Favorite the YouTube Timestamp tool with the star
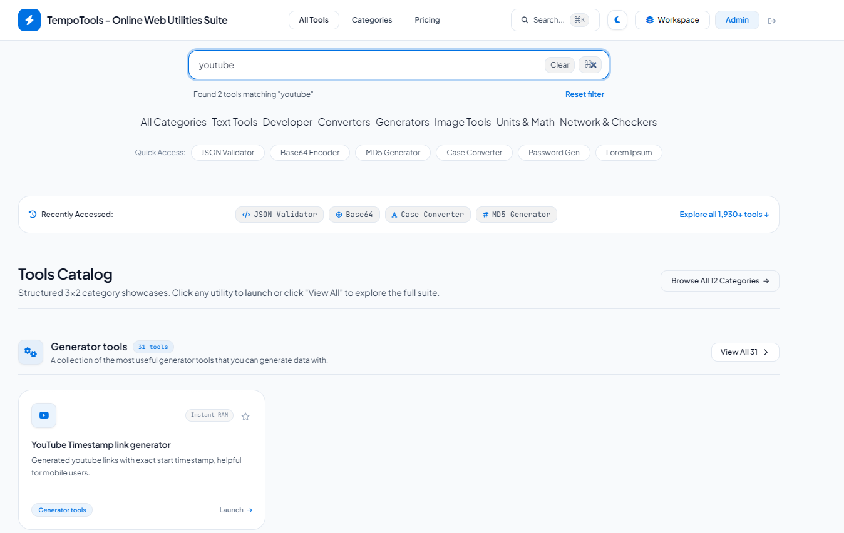This screenshot has height=533, width=844. 245,416
